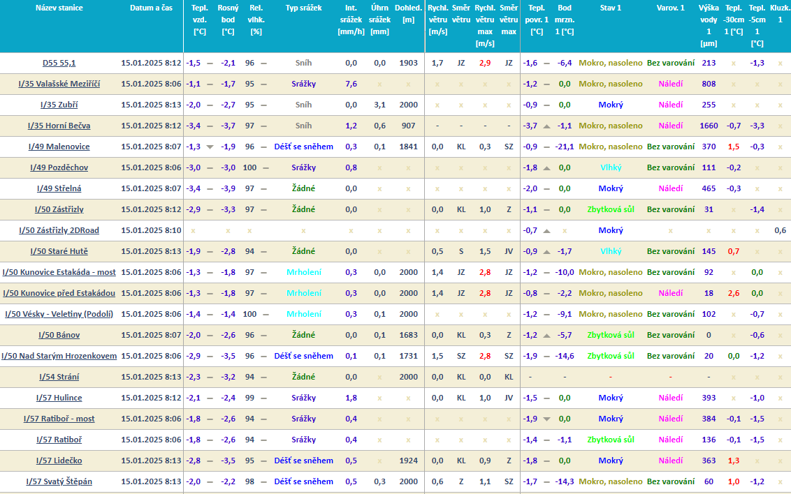The width and height of the screenshot is (791, 494).
Task: Click the rising surface temperature arrow for I/50 Bánov
Action: click(546, 336)
